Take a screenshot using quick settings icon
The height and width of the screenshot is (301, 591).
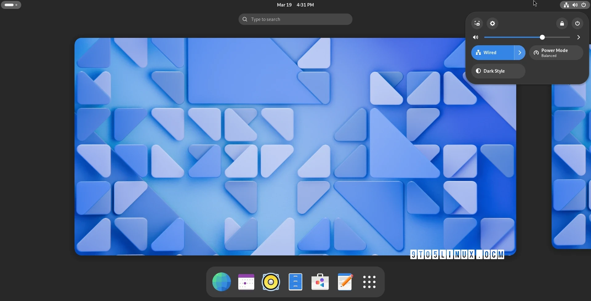point(477,24)
